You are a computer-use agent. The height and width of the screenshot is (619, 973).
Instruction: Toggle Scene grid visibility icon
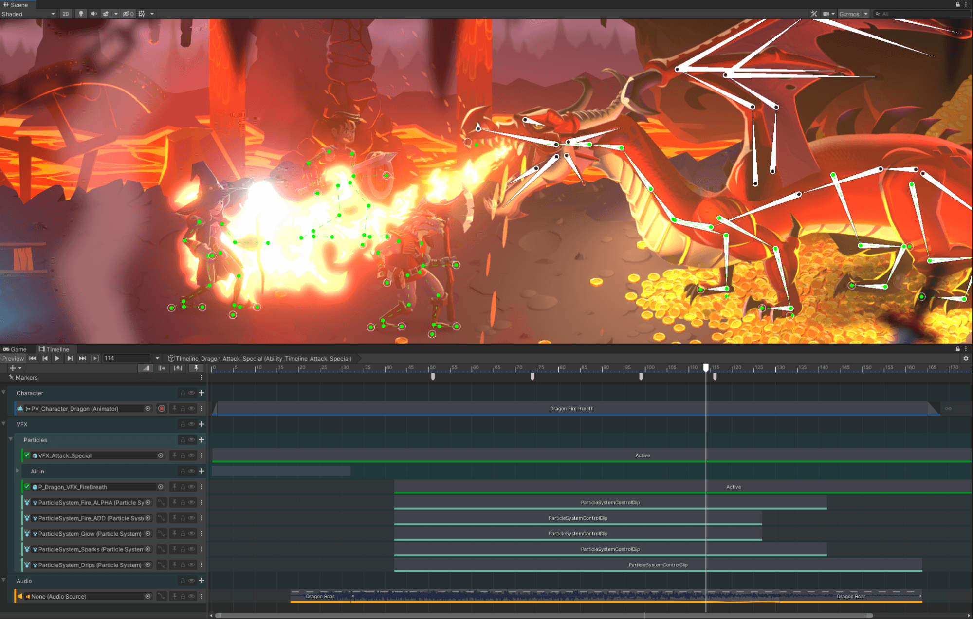(142, 14)
